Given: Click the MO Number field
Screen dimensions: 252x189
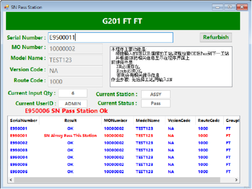Looking at the screenshot, I should [75, 49].
